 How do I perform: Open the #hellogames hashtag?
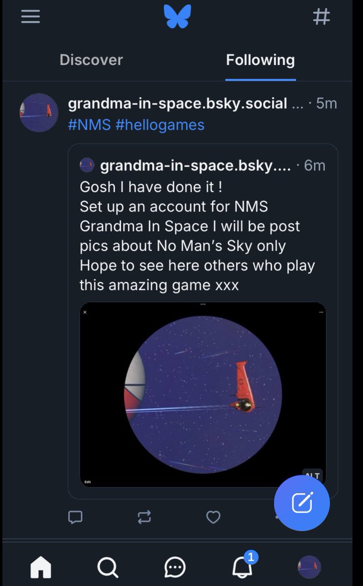click(x=160, y=125)
